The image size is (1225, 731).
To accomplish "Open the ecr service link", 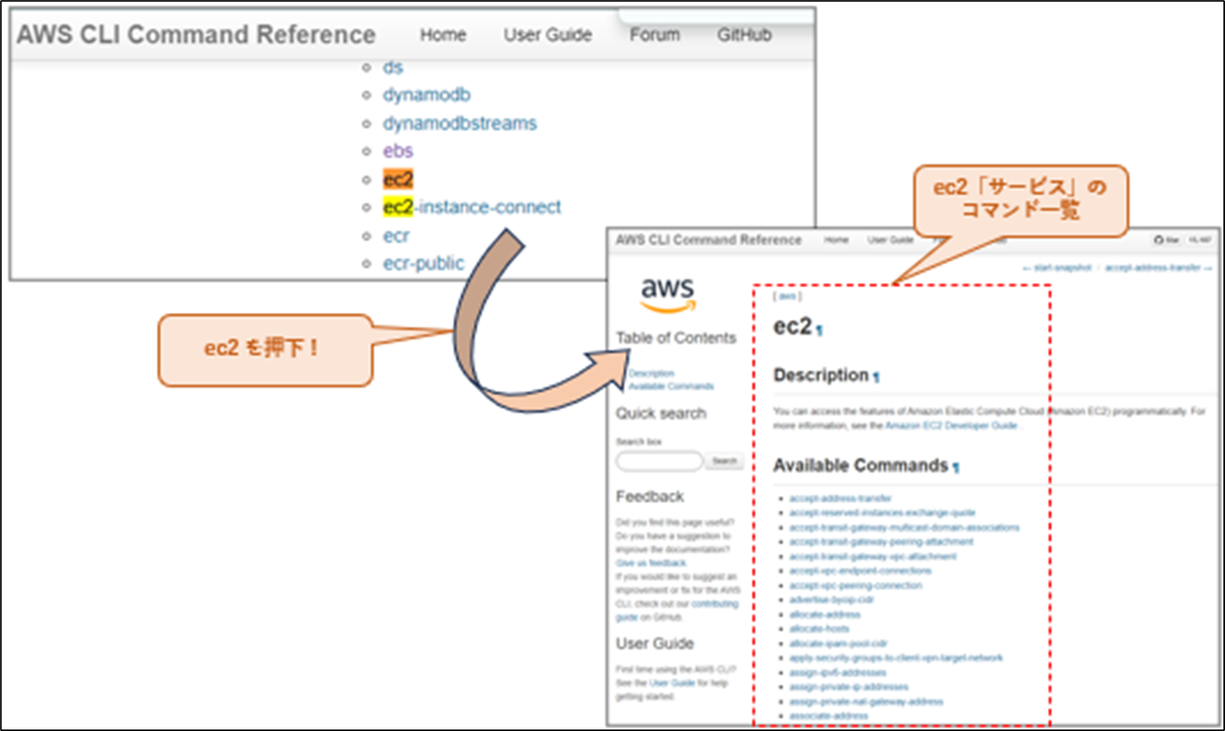I will click(x=396, y=235).
